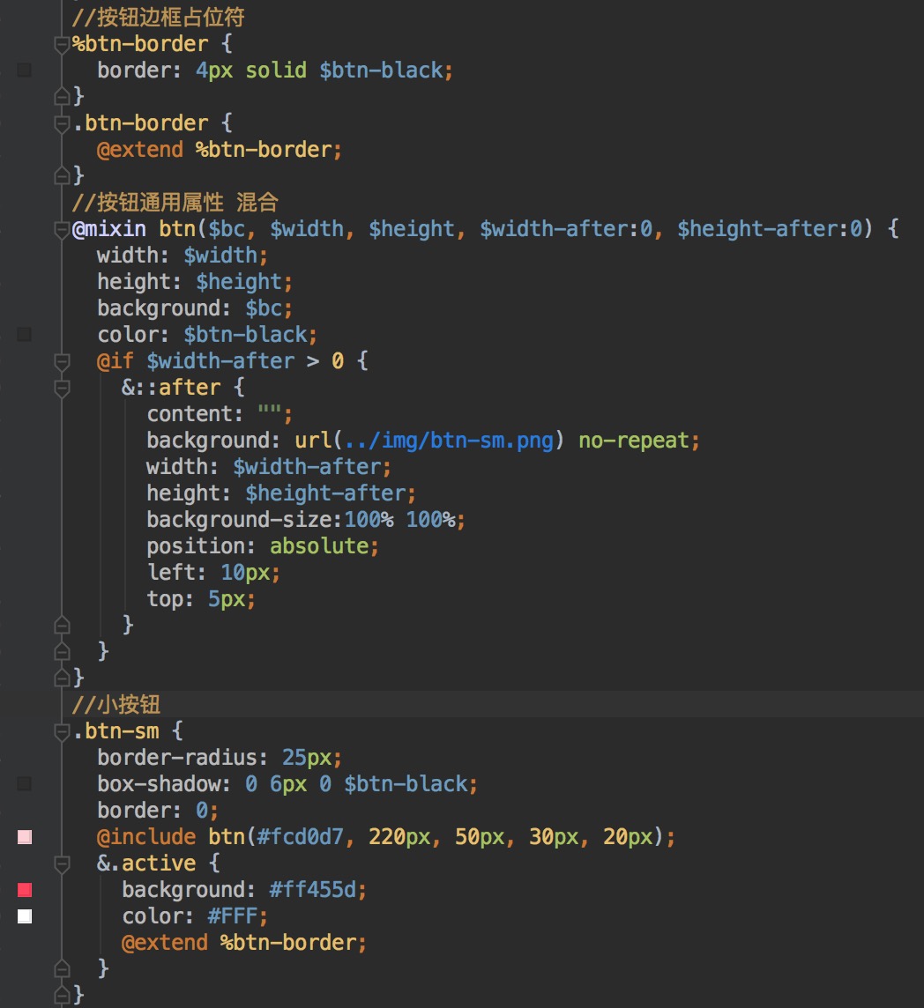The width and height of the screenshot is (924, 1008).
Task: Click fold end marker closing the @mixin btn block
Action: click(62, 677)
